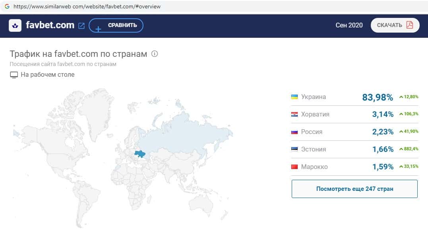Click the Croatia flag icon

tap(294, 114)
